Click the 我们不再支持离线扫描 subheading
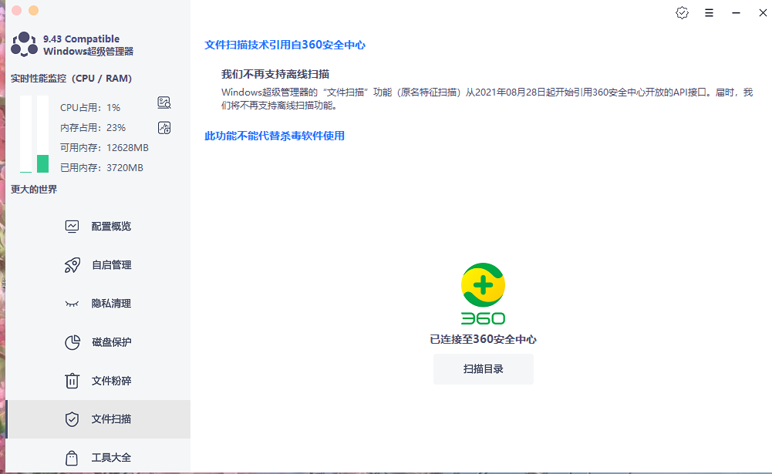 click(275, 74)
